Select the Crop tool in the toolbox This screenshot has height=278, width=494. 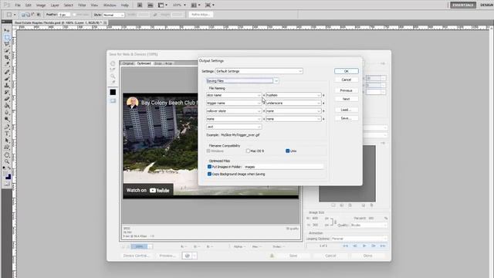click(x=7, y=57)
